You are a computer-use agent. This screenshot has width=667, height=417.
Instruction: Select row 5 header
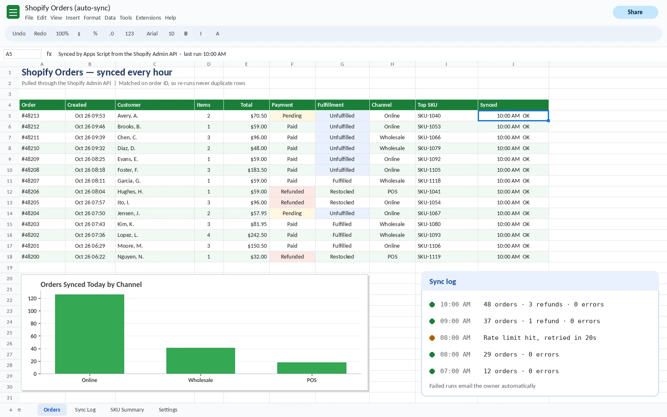point(10,116)
